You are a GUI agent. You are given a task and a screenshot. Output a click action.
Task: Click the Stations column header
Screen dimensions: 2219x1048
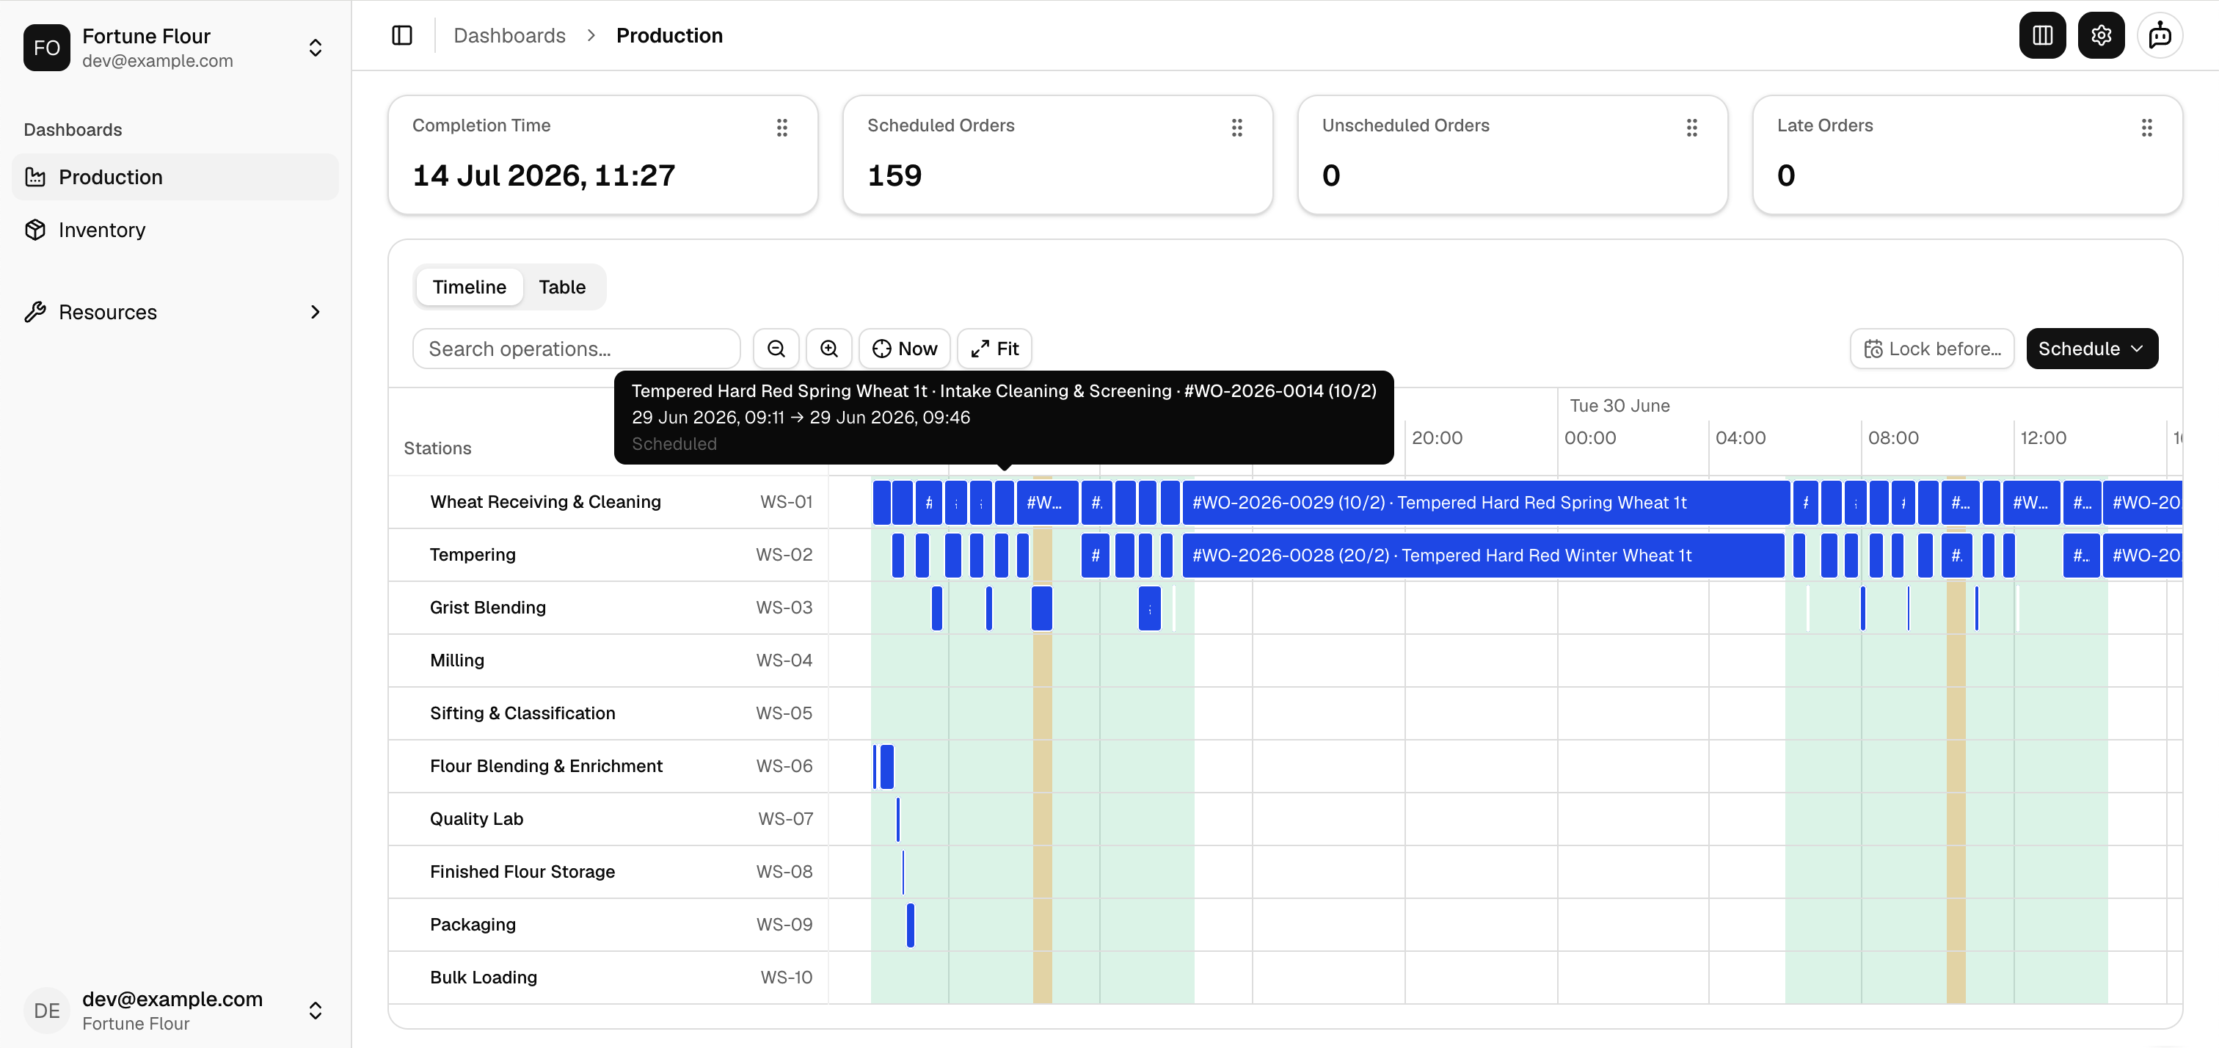437,448
